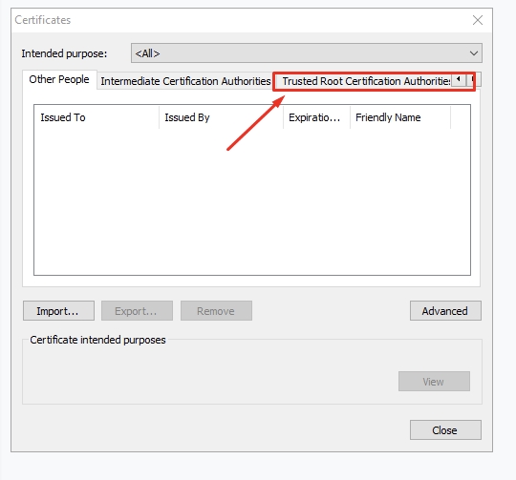
Task: Click the blank header right of Friendly Name
Action: tap(461, 117)
